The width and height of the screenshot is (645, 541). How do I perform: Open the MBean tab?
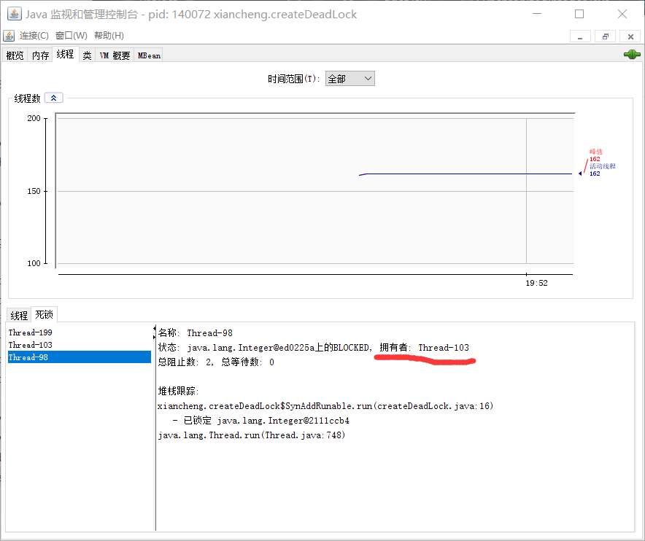tap(149, 55)
